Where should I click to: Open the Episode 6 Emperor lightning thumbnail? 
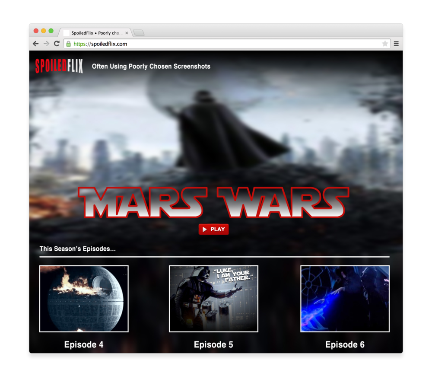coord(345,299)
